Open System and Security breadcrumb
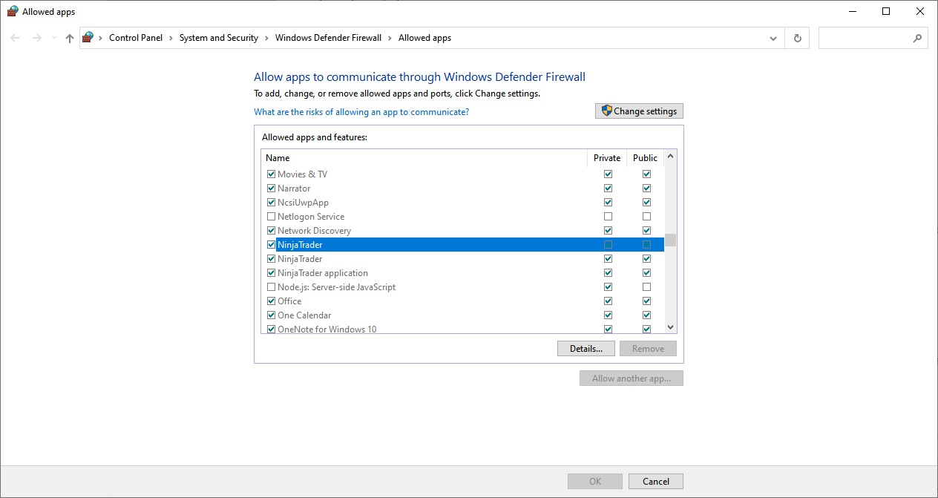Viewport: 938px width, 498px height. [219, 38]
